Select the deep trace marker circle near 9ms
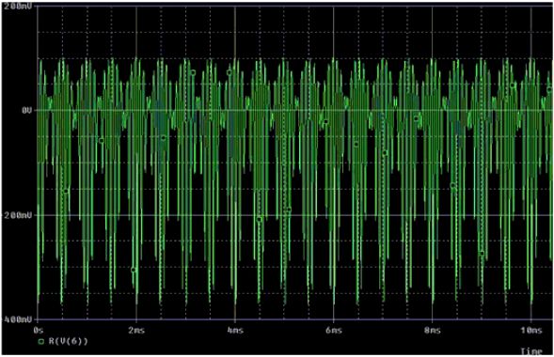This screenshot has width=554, height=357. (x=482, y=254)
